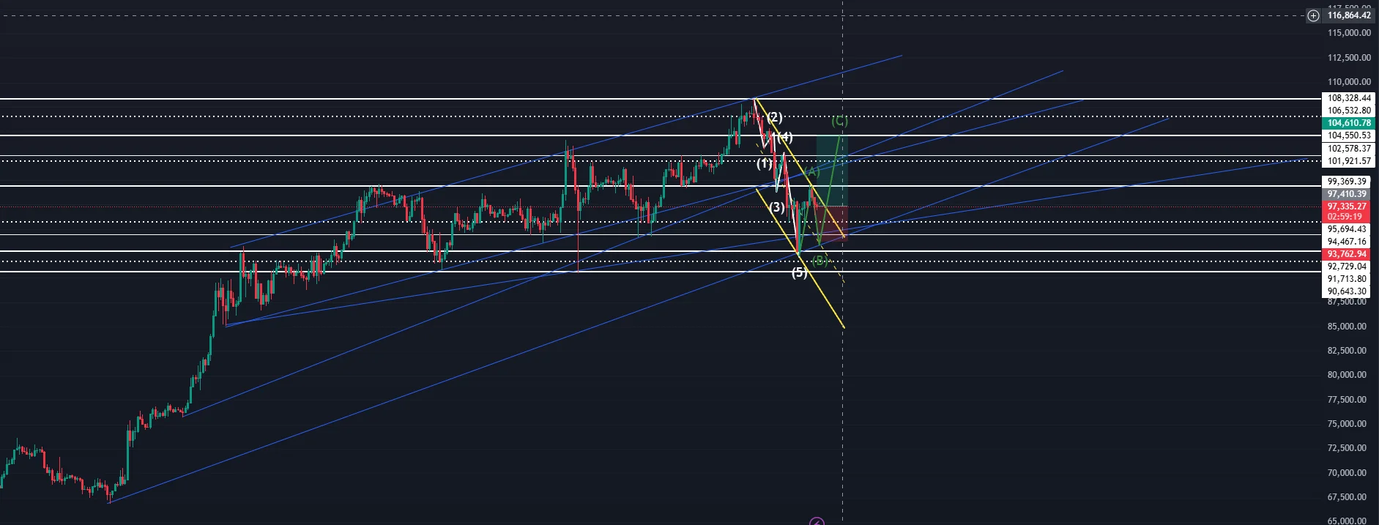The image size is (1379, 525).
Task: Click the 75,000.00 axis tick
Action: [x=1347, y=424]
